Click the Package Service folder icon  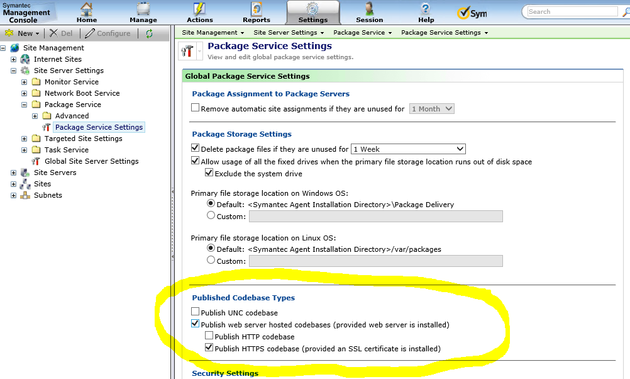point(36,105)
